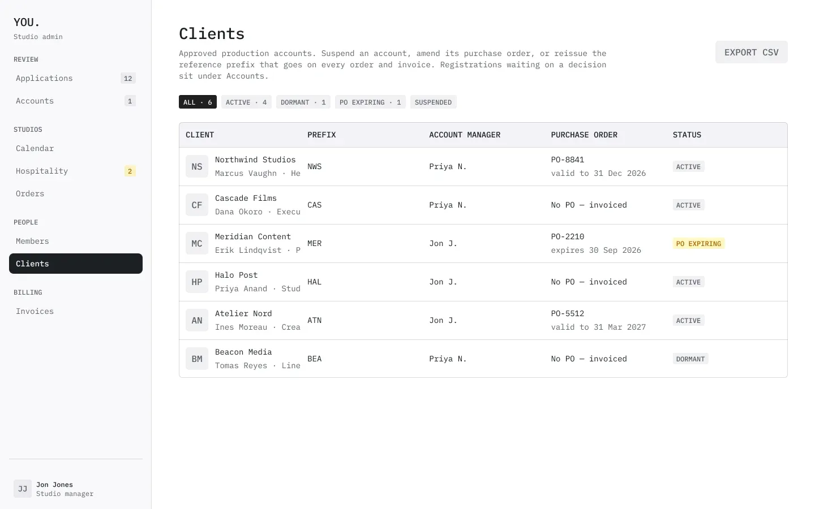Image resolution: width=815 pixels, height=509 pixels.
Task: Click the Dormant status badge for Beacon Media
Action: [690, 359]
